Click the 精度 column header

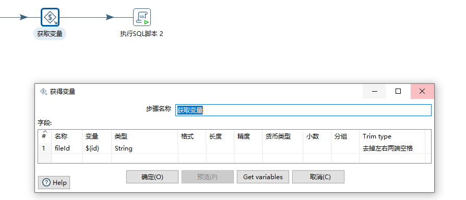click(248, 136)
